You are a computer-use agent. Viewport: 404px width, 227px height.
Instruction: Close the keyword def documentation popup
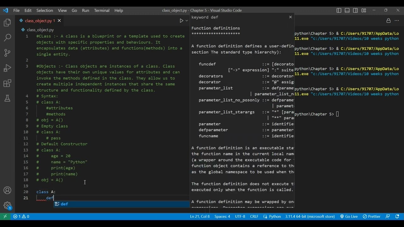pos(290,17)
